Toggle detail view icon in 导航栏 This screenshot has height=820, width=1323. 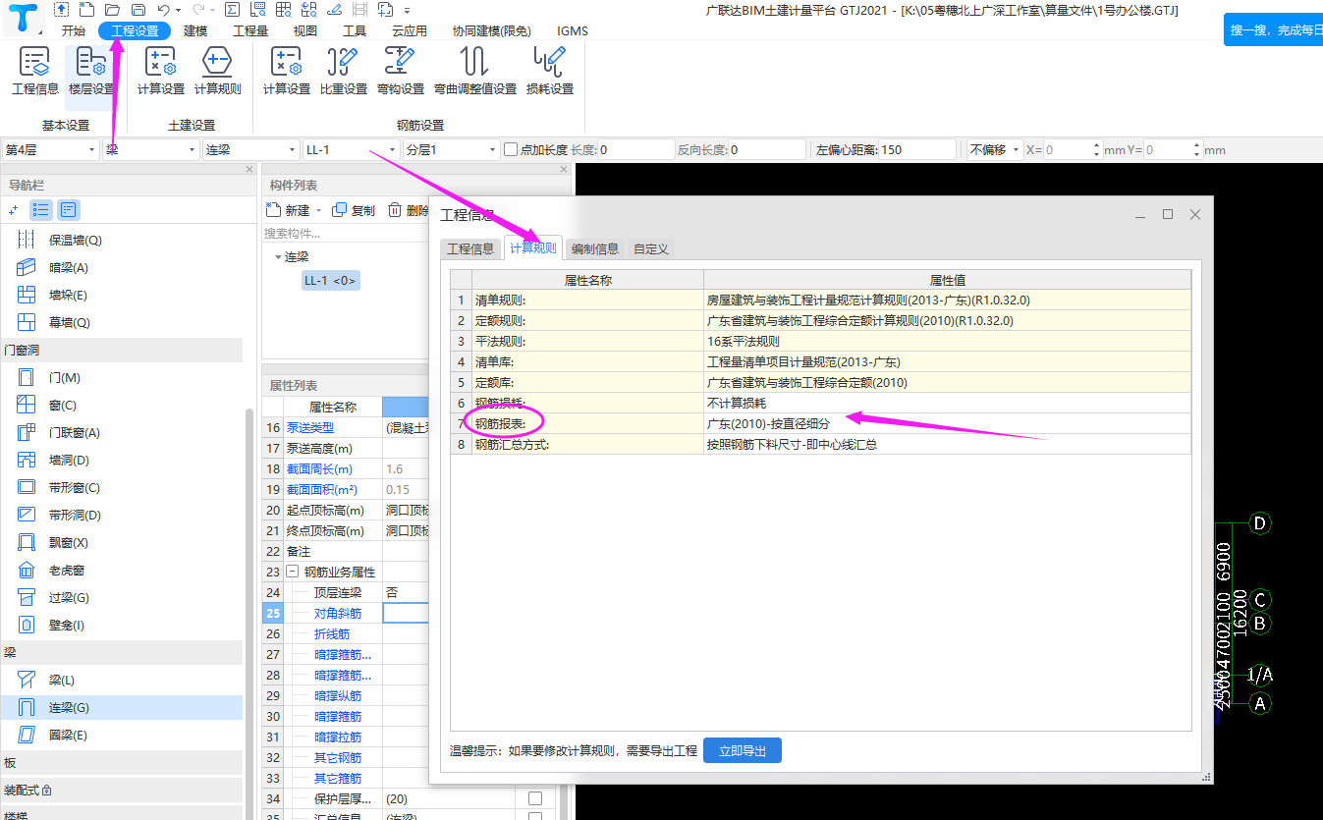(x=68, y=209)
